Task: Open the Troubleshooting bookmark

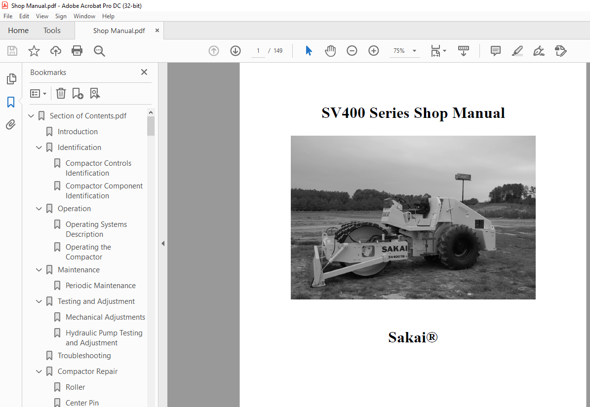Action: [x=84, y=356]
